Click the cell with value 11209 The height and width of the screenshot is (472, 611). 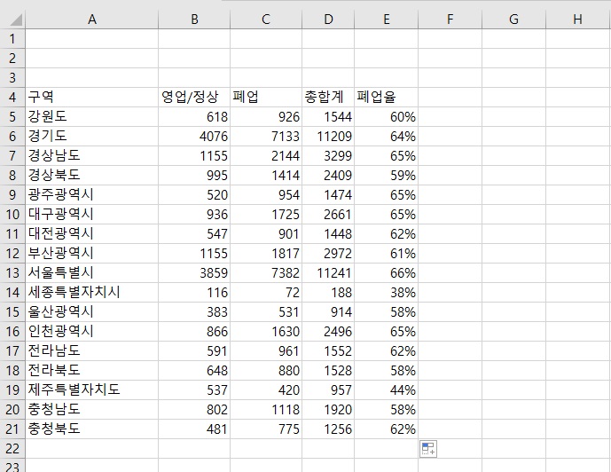coord(328,137)
